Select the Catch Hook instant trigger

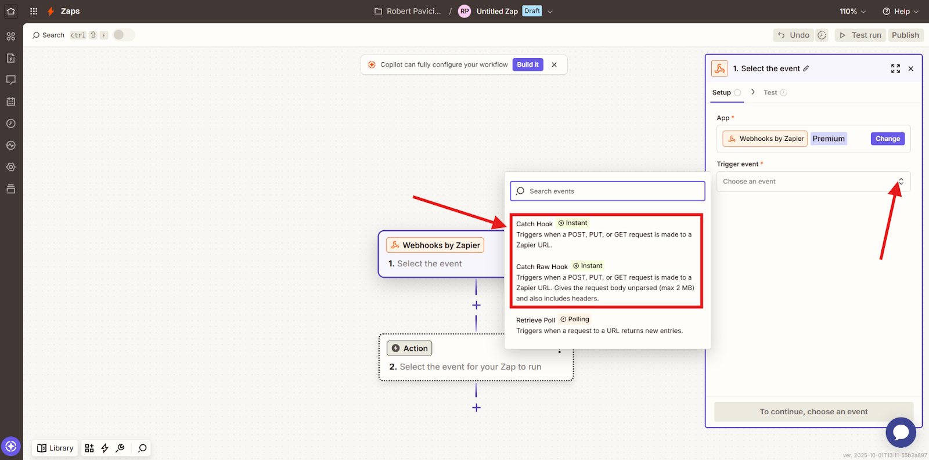click(607, 234)
